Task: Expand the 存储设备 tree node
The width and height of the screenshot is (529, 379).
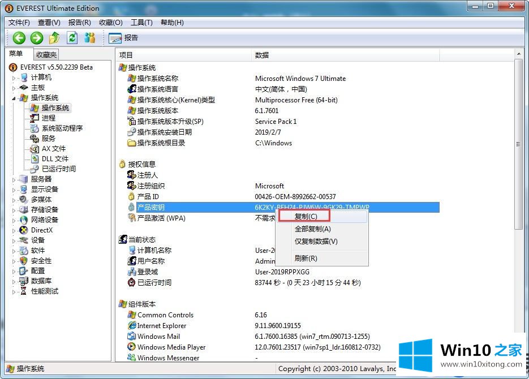Action: click(x=14, y=210)
